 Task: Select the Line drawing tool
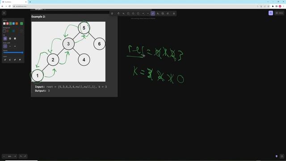148,13
